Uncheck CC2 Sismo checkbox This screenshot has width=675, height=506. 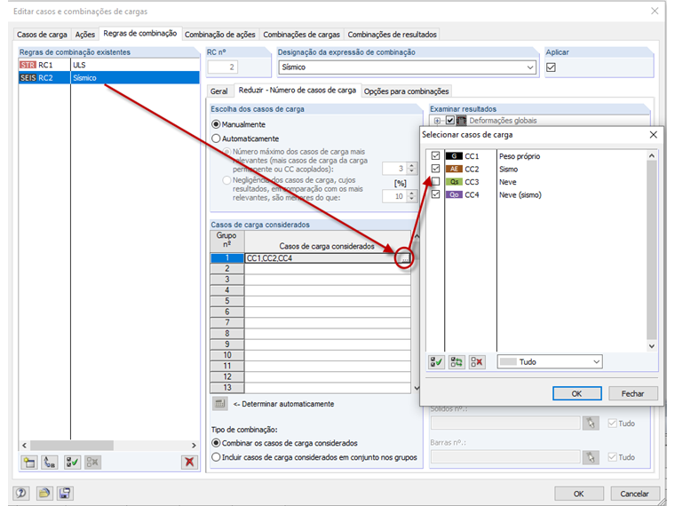click(x=436, y=169)
